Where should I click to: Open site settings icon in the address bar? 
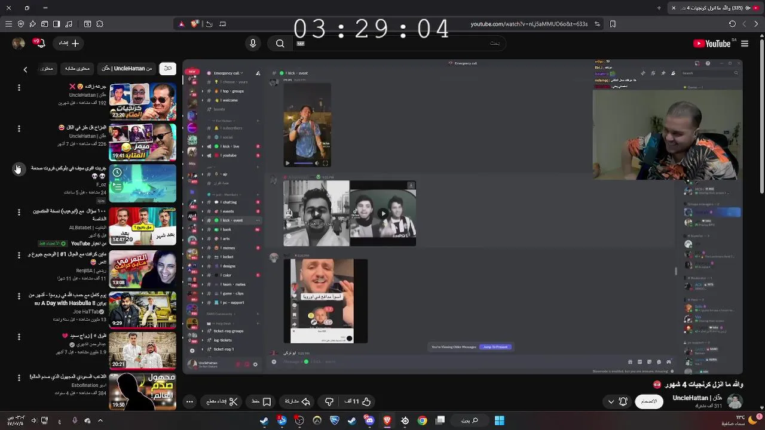click(597, 24)
